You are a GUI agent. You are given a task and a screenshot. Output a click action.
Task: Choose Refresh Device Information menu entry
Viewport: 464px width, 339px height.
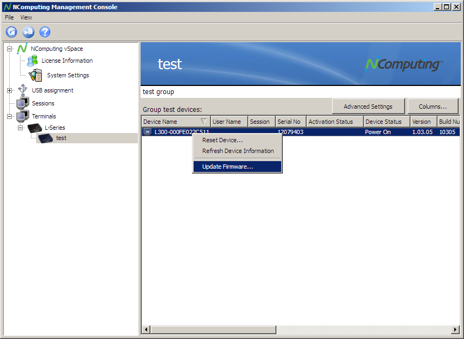pyautogui.click(x=237, y=151)
